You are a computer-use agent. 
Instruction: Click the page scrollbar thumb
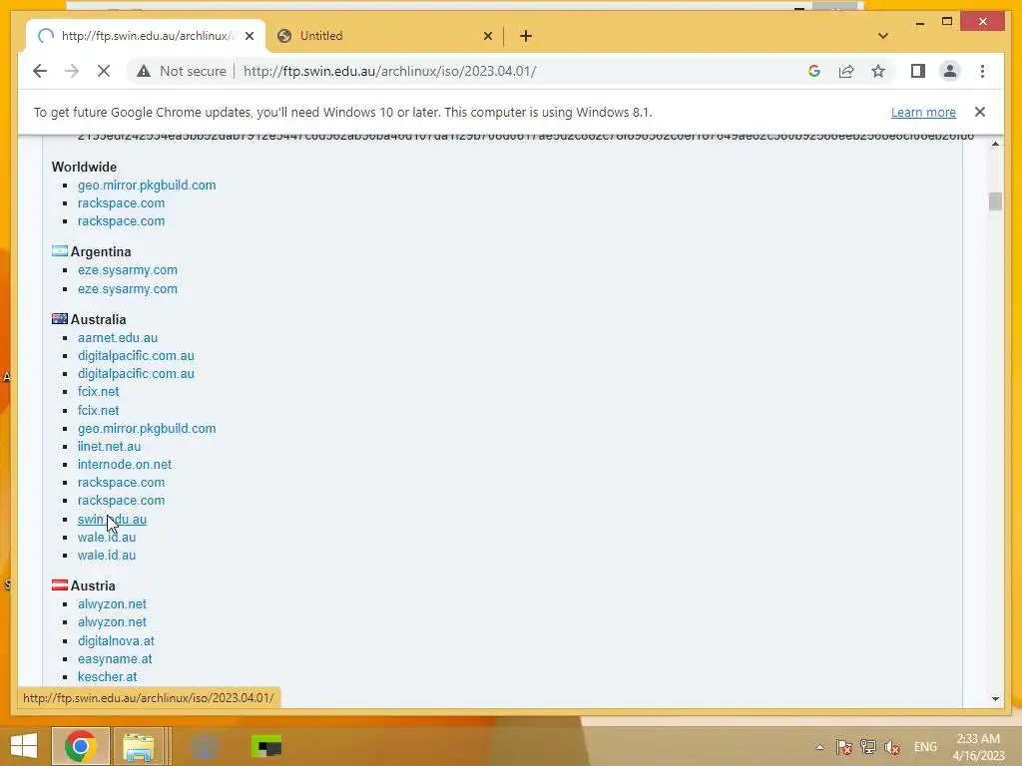click(995, 201)
